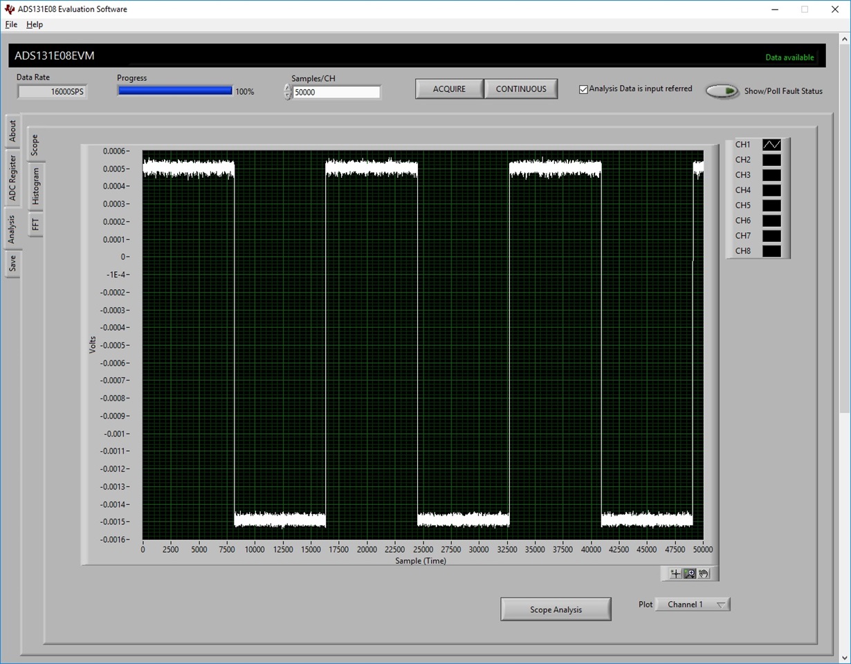Switch to the Histogram sub-tab
The image size is (851, 664).
(x=35, y=187)
